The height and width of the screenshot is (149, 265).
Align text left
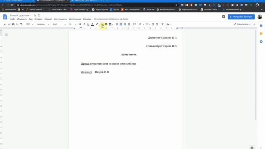(117, 24)
